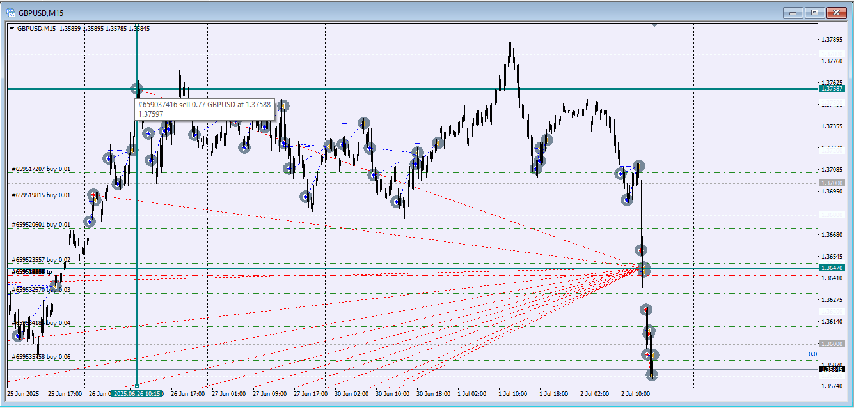The height and width of the screenshot is (408, 854).
Task: Click the 27 Jun 09:00 time axis label
Action: coord(269,394)
